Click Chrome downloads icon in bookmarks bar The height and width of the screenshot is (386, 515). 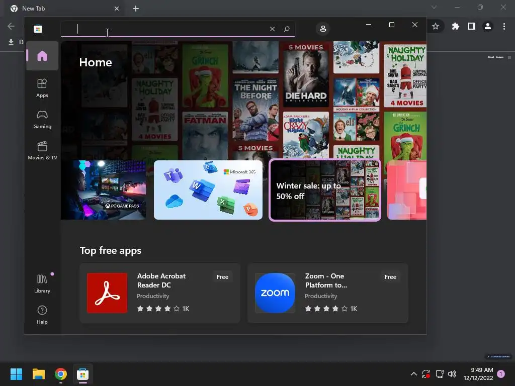point(11,42)
